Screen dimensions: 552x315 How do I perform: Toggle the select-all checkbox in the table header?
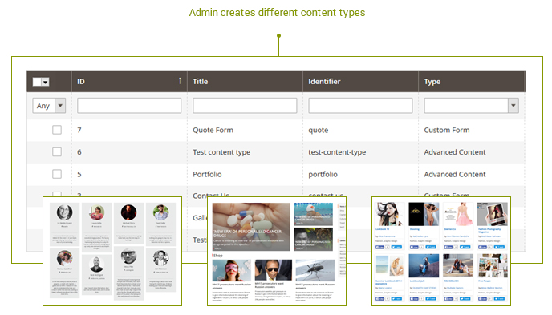click(x=37, y=82)
